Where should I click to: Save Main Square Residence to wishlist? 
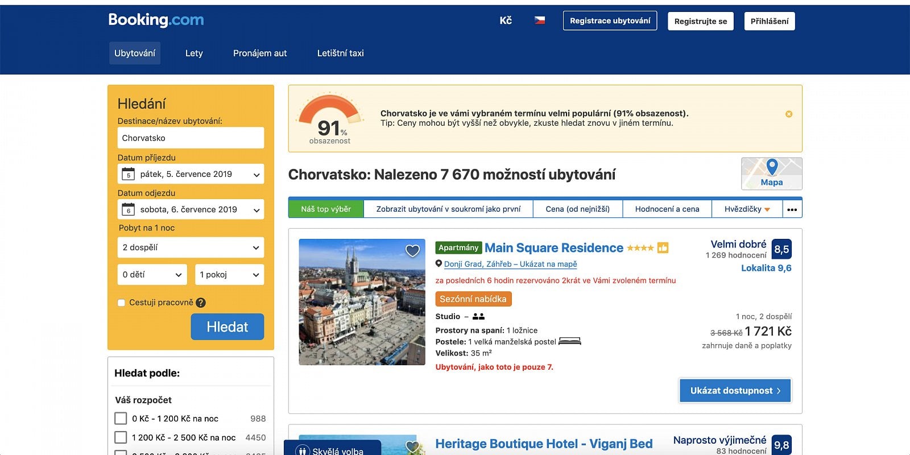click(412, 250)
